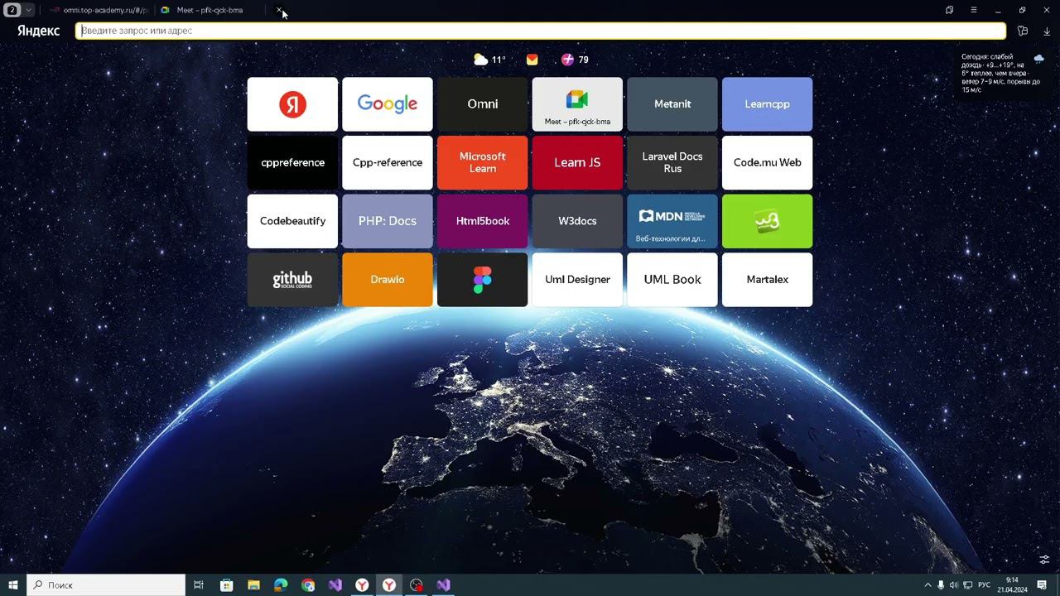Open the green W3 logo tile
Viewport: 1060px width, 596px height.
(x=767, y=221)
